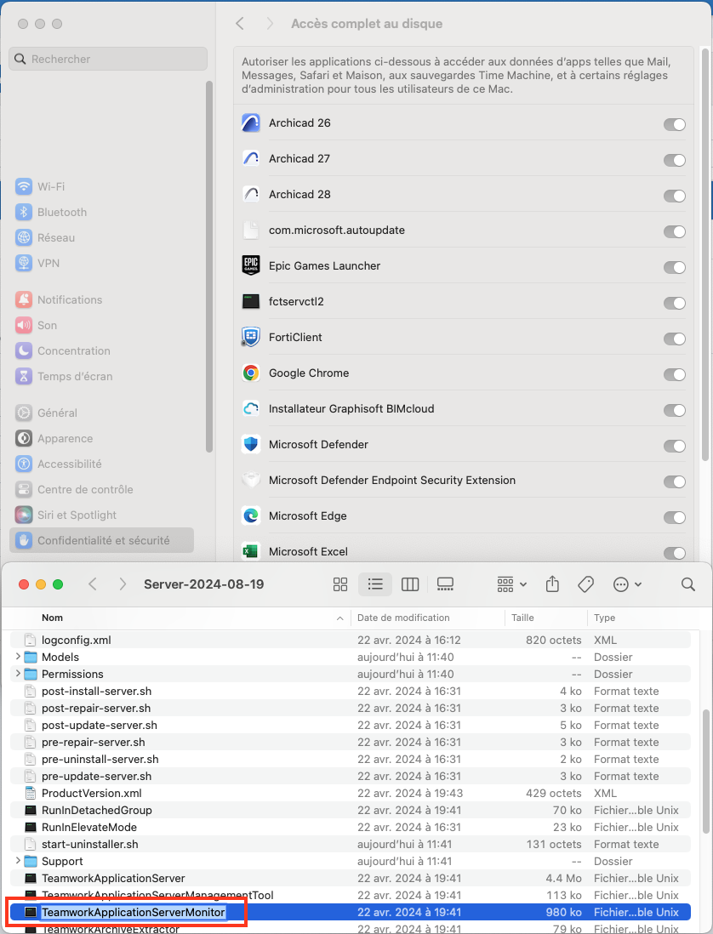Switch Finder to column view
713x934 pixels.
pos(410,584)
